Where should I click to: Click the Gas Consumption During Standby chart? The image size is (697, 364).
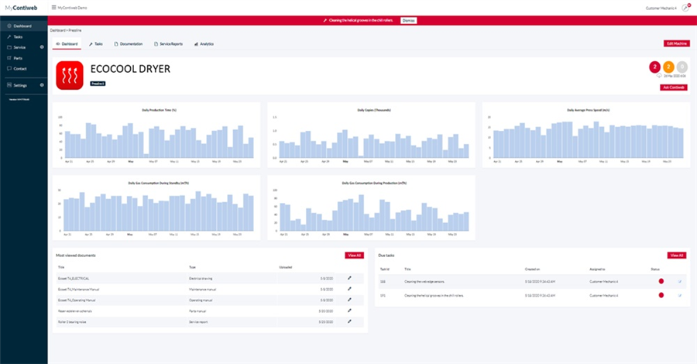click(x=156, y=208)
